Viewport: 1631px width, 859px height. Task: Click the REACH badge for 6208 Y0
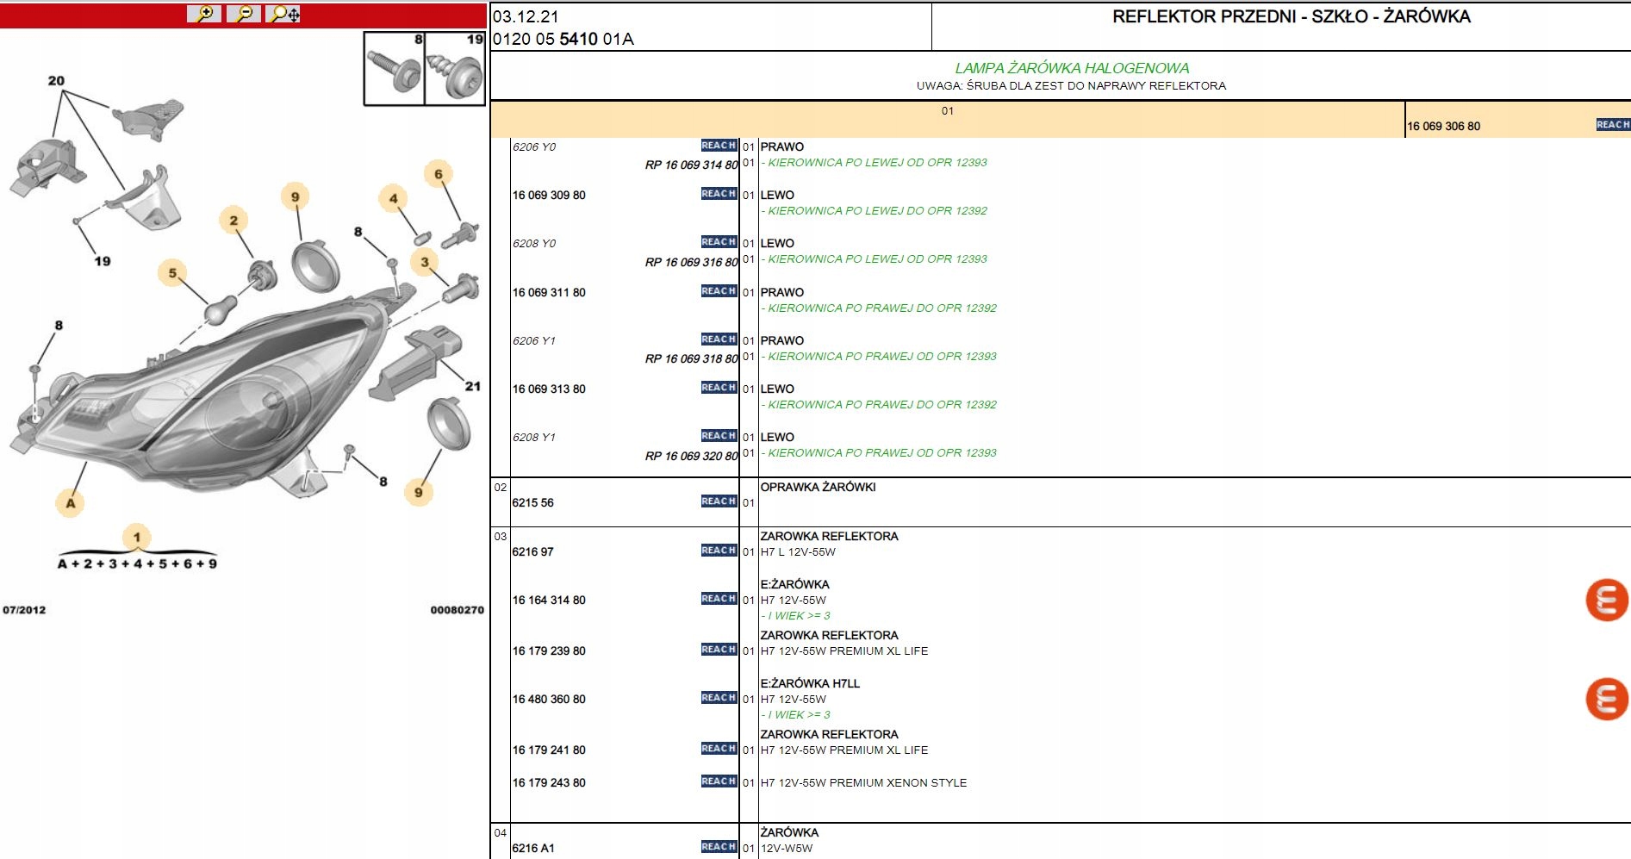click(x=719, y=242)
